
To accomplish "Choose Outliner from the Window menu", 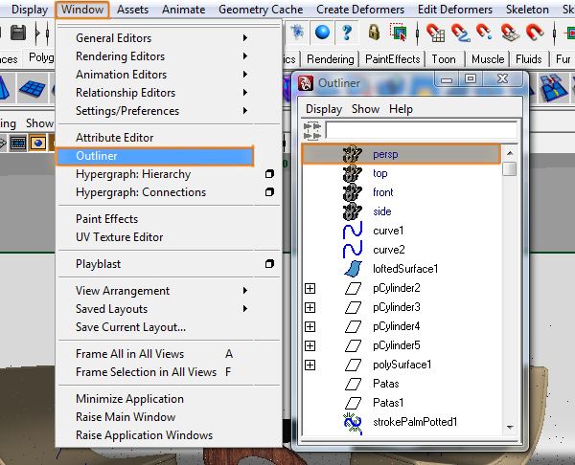I will point(155,156).
